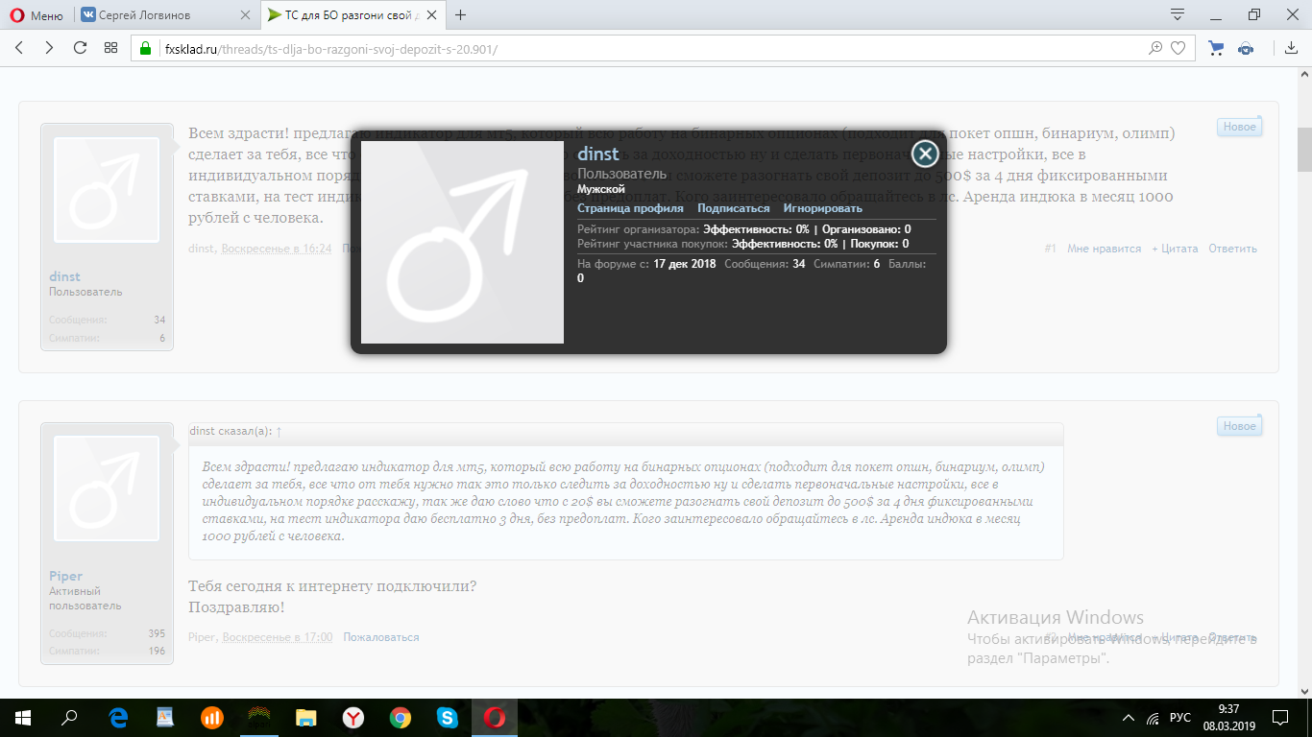Show hidden system tray icons

pyautogui.click(x=1129, y=718)
